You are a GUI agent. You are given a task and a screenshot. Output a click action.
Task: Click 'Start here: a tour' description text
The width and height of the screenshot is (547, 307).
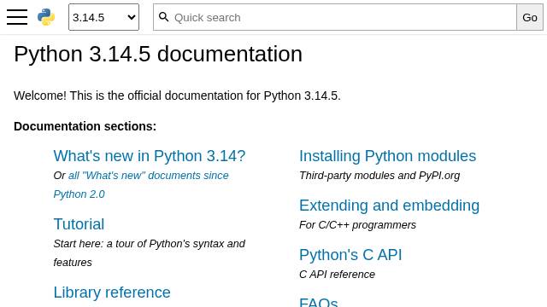(150, 253)
